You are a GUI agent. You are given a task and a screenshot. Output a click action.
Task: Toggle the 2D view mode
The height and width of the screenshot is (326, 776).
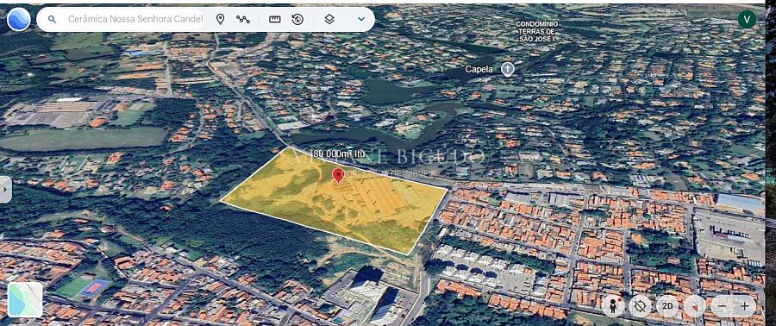(x=667, y=306)
